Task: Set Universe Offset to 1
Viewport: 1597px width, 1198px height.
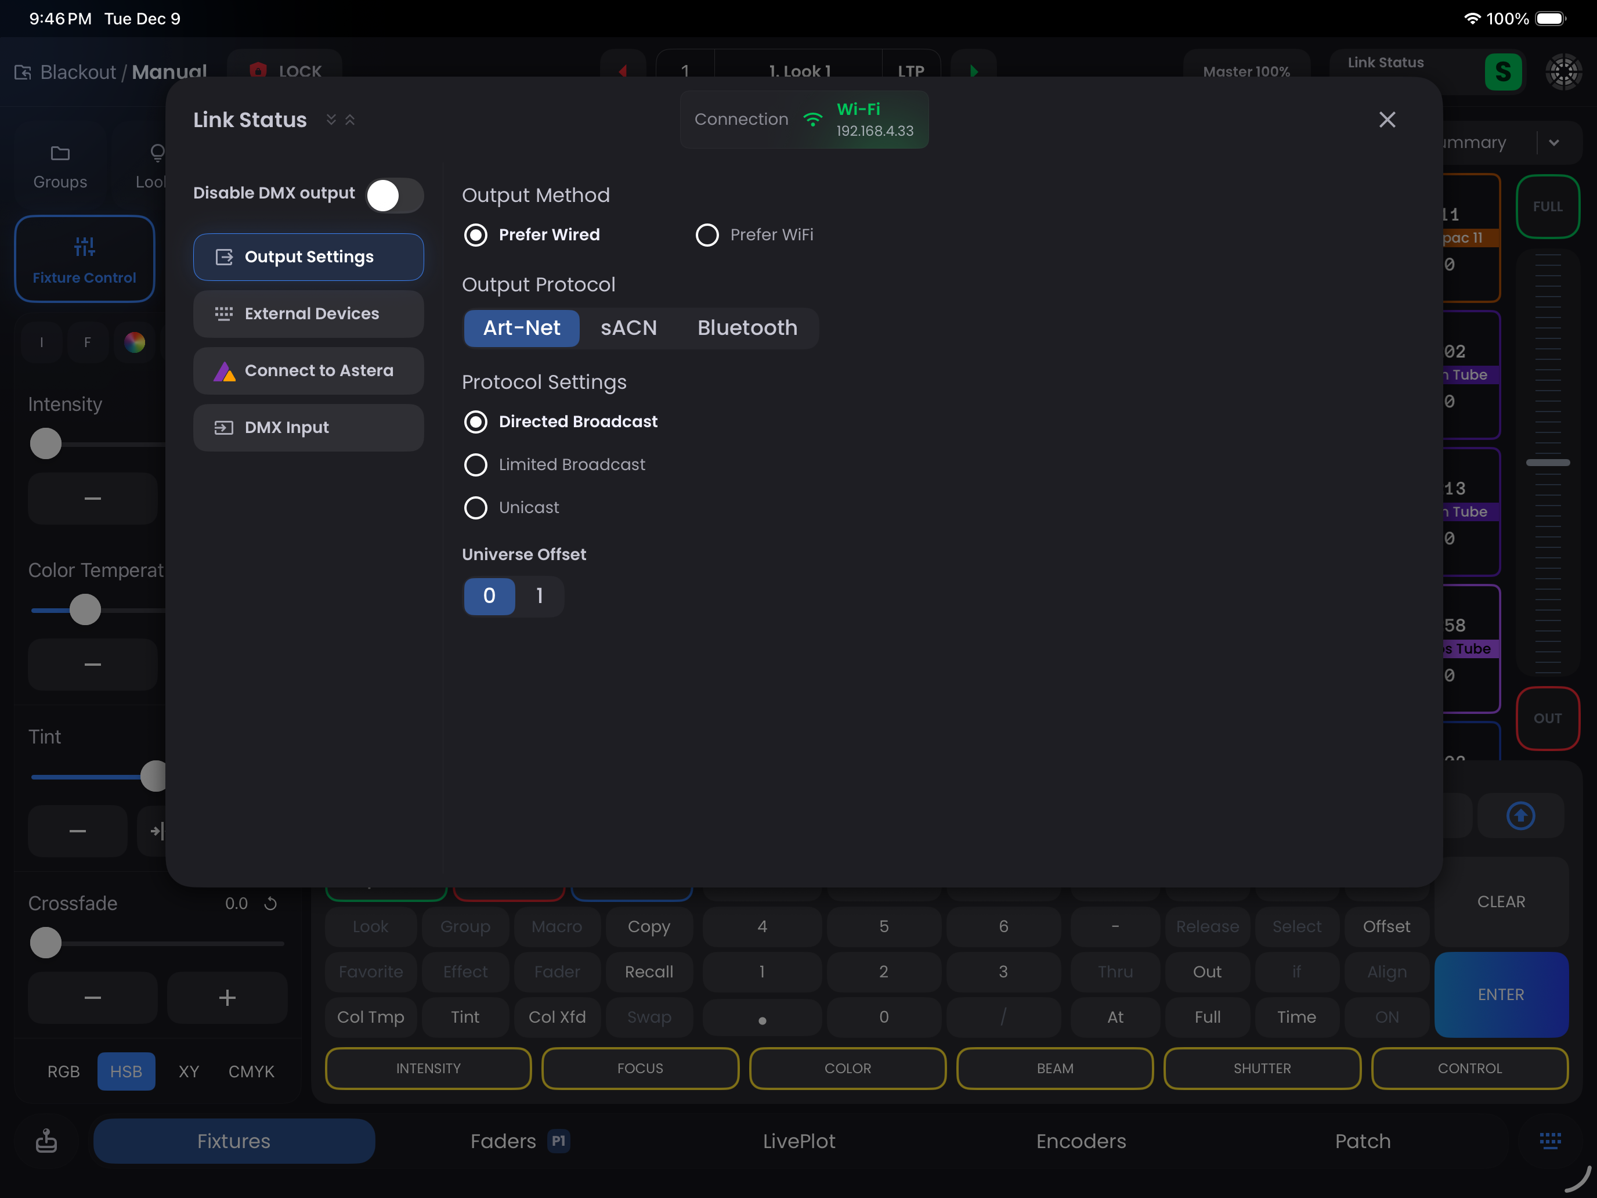Action: (x=539, y=596)
